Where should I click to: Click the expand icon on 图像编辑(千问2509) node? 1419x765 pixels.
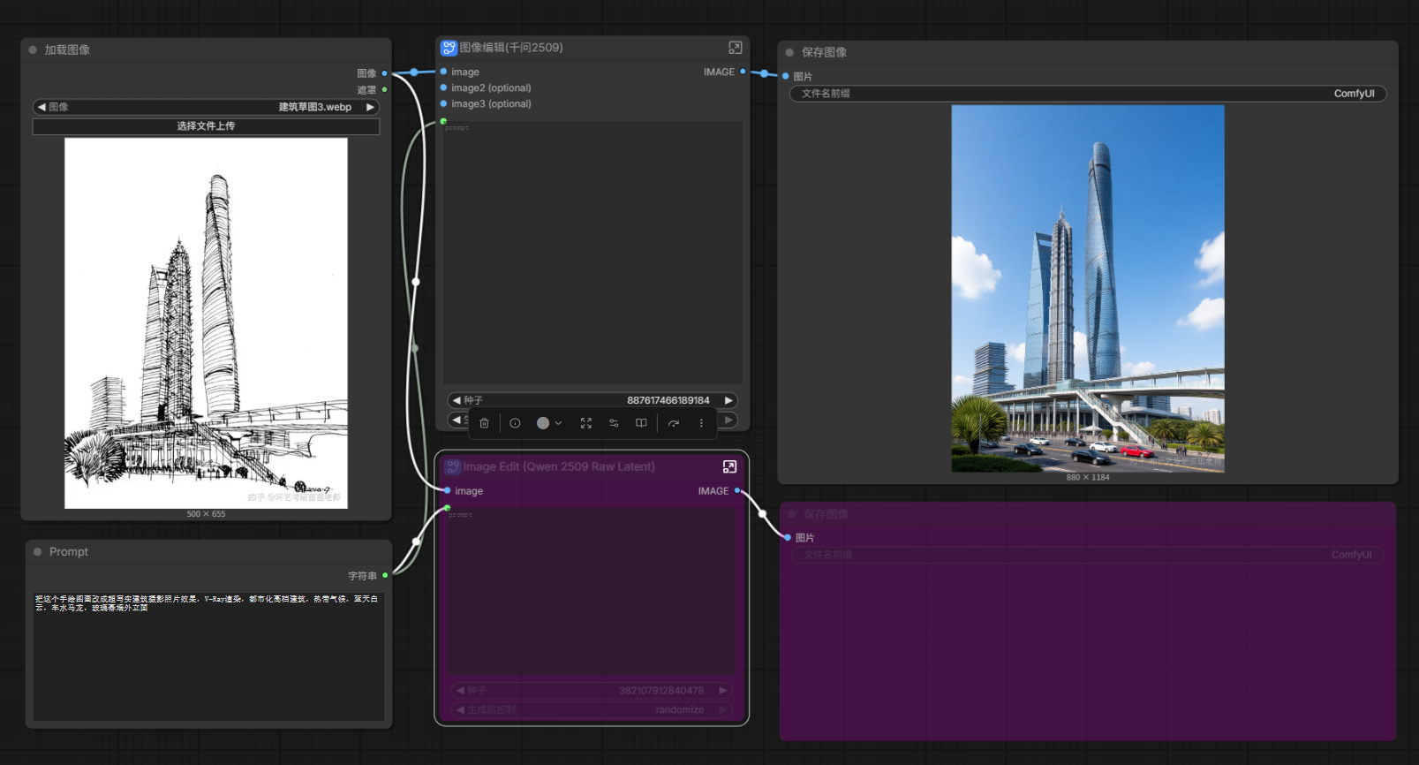pyautogui.click(x=735, y=48)
